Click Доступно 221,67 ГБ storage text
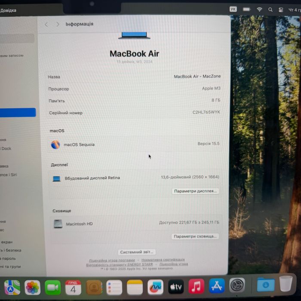The height and width of the screenshot is (301, 301). click(x=189, y=222)
